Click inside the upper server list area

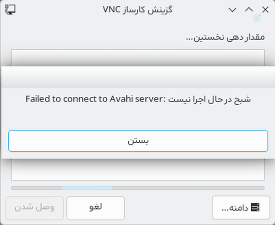tap(137, 58)
